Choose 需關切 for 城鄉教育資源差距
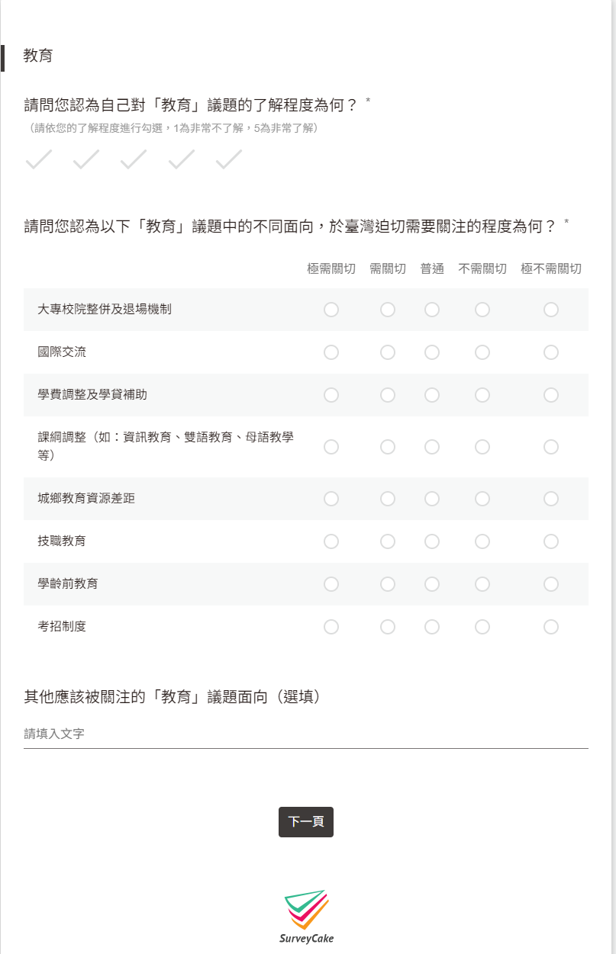 click(x=388, y=499)
